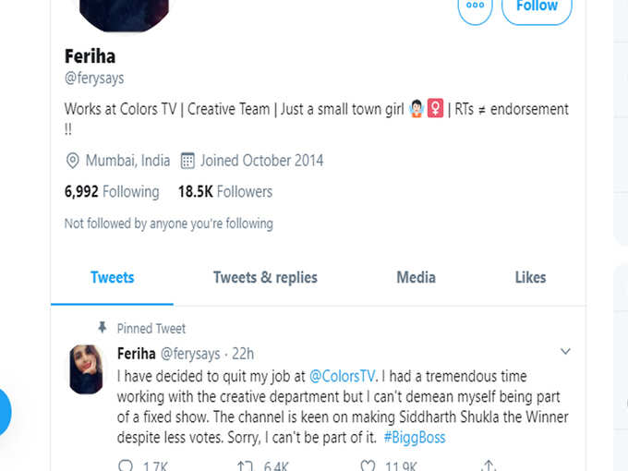The height and width of the screenshot is (471, 628).
Task: Like the pinned tweet with heart icon
Action: pyautogui.click(x=368, y=465)
